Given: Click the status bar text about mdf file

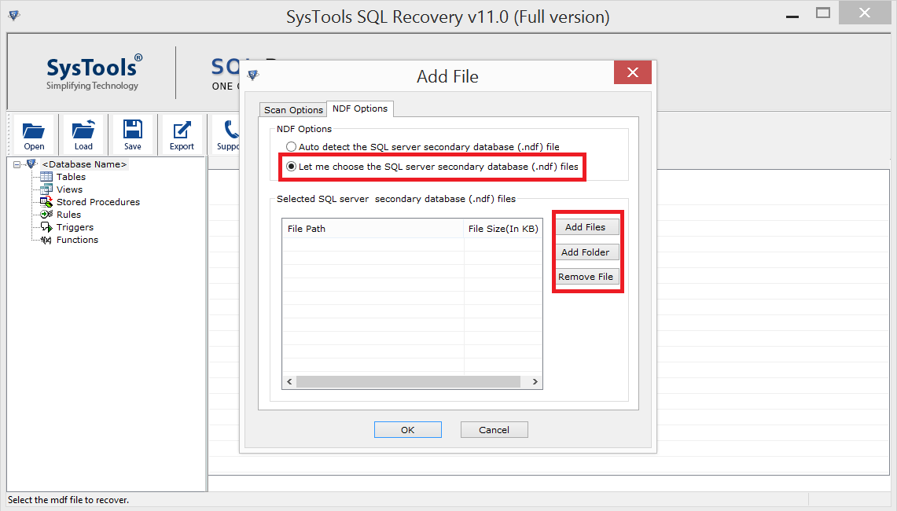Looking at the screenshot, I should click(x=68, y=500).
